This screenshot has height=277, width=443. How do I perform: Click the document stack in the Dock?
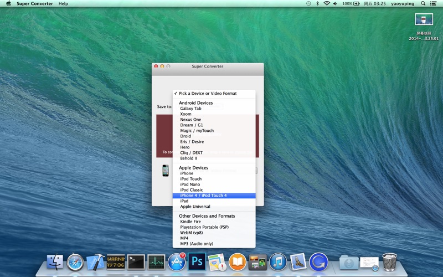[x=369, y=264]
